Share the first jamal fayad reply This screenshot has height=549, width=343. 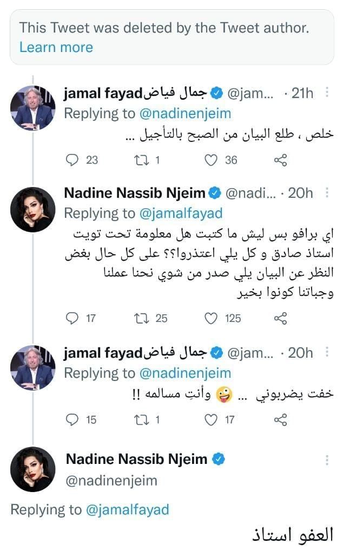(x=280, y=160)
